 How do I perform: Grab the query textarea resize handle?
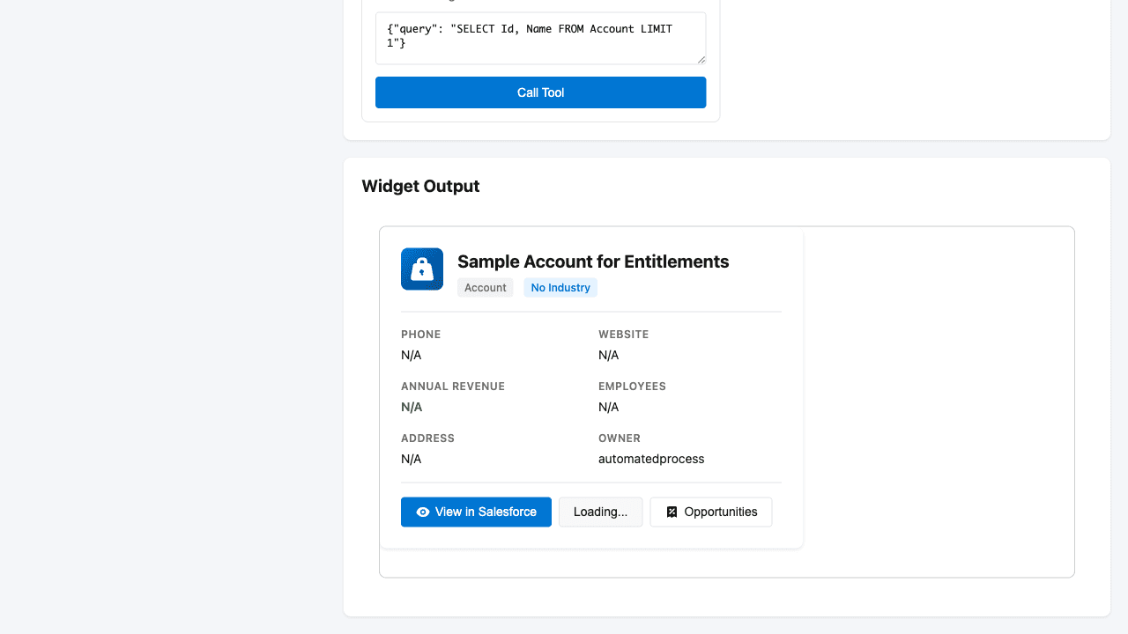tap(701, 60)
